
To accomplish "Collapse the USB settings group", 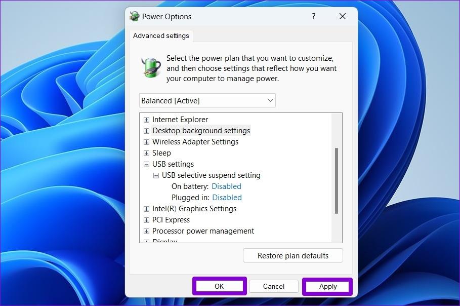I will (x=146, y=164).
